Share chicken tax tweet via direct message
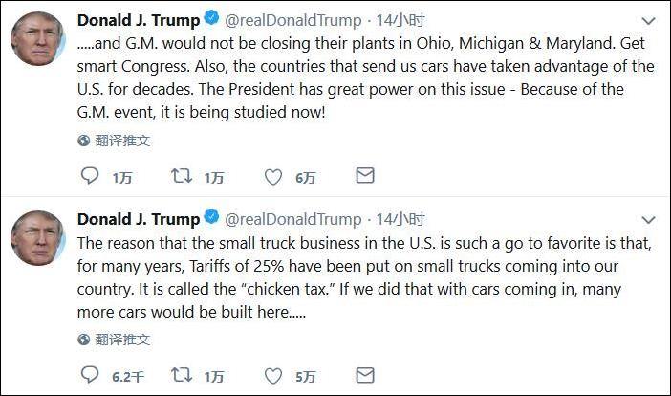 (x=364, y=375)
